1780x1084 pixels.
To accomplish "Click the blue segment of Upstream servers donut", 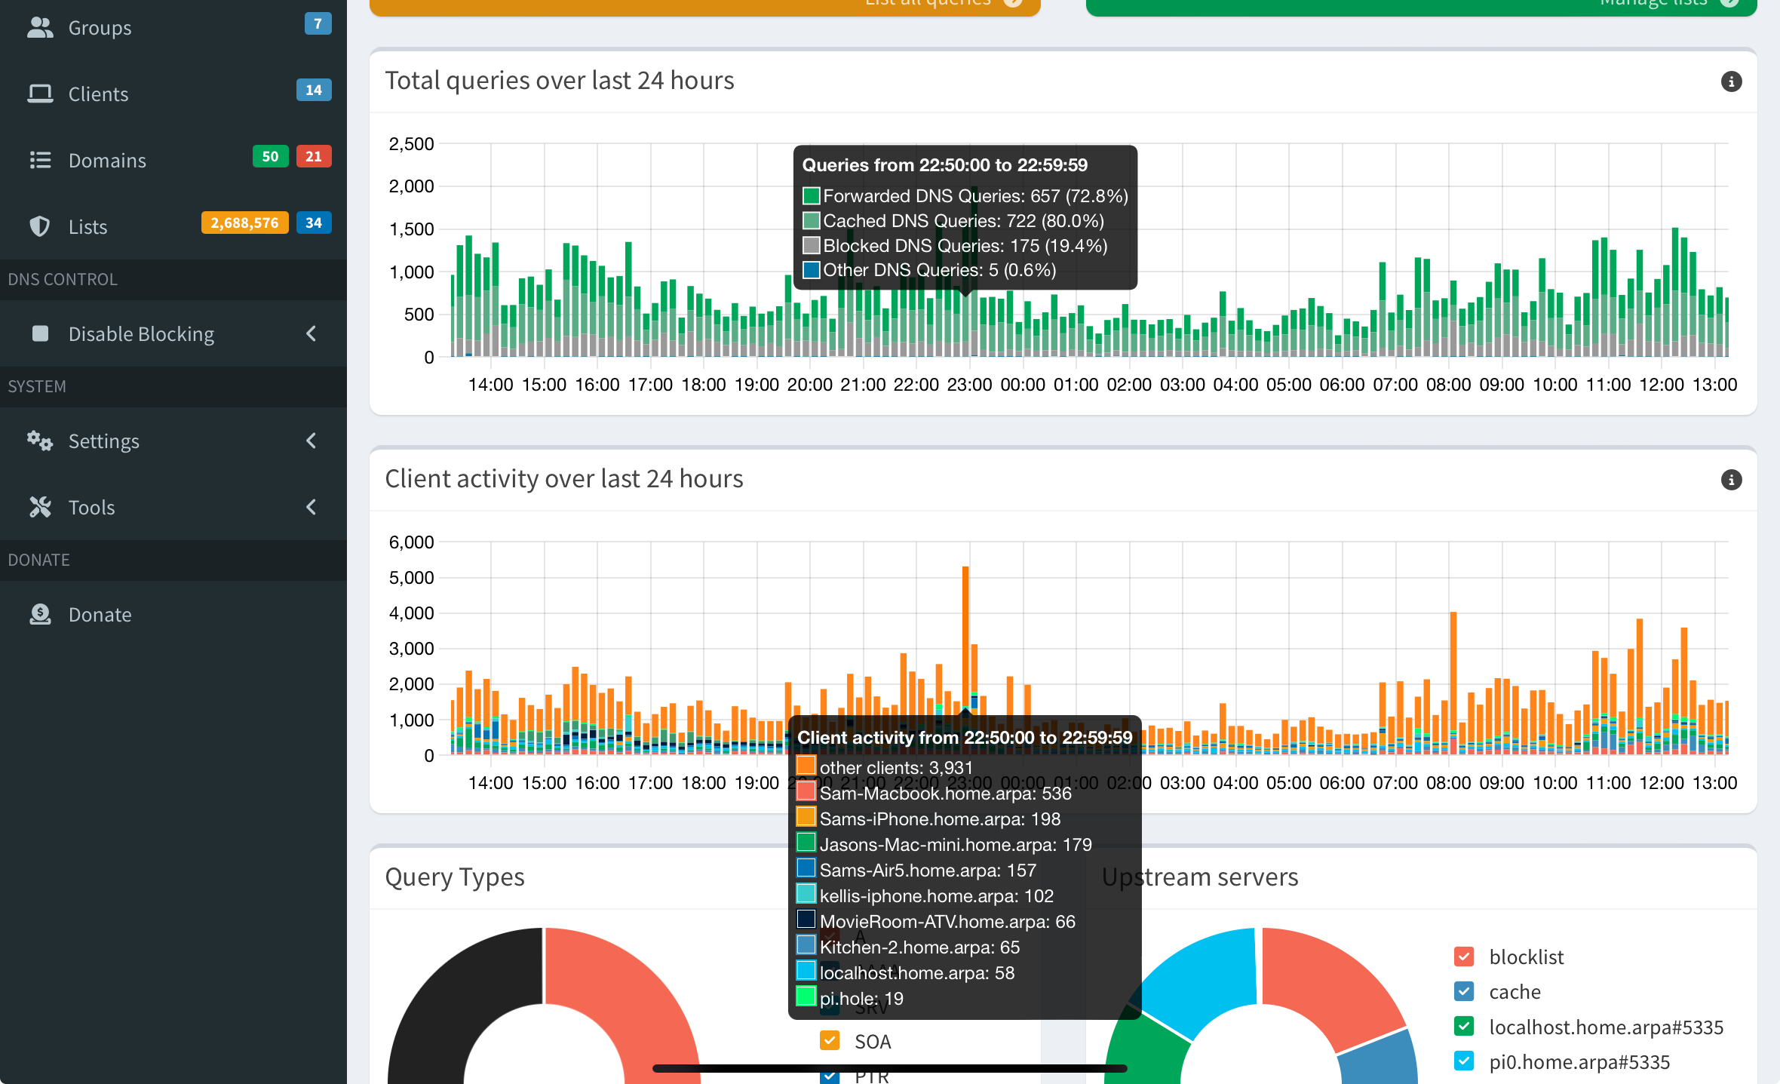I will [1379, 1060].
